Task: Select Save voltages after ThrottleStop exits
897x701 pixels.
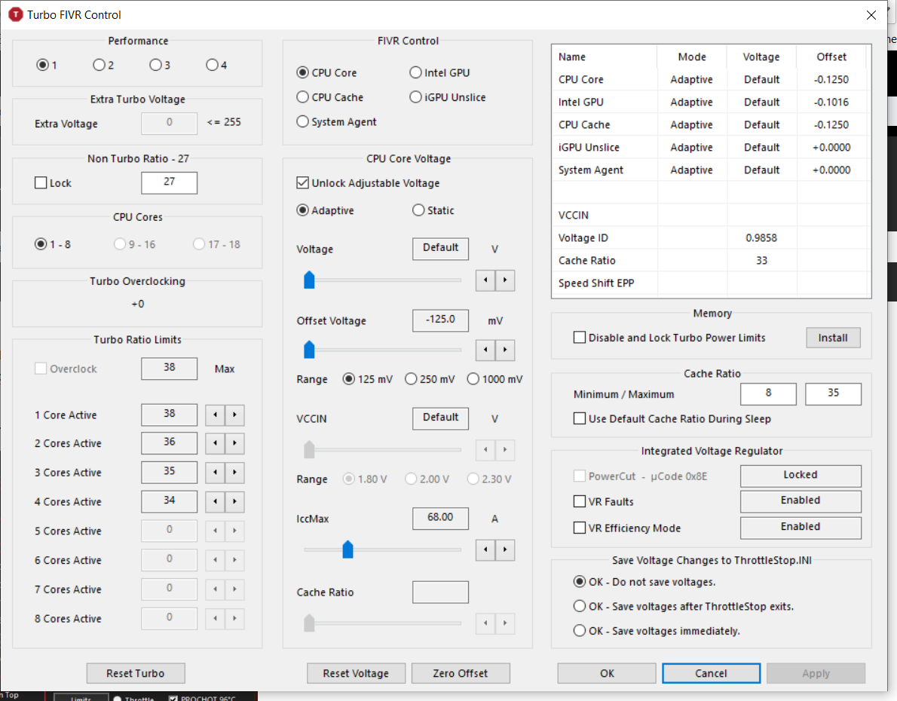Action: coord(684,607)
